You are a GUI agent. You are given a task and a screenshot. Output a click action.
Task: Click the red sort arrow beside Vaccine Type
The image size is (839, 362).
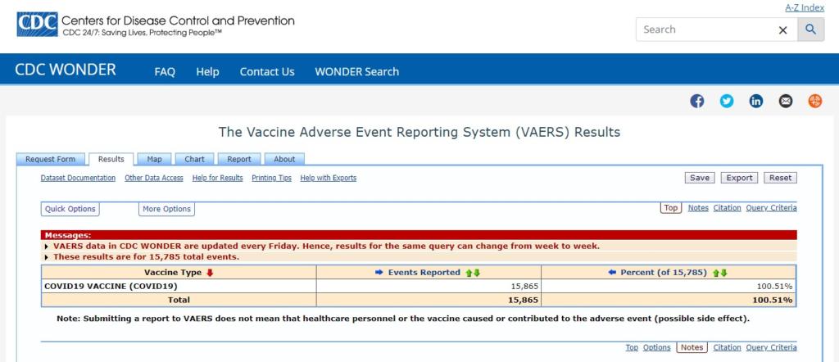210,273
